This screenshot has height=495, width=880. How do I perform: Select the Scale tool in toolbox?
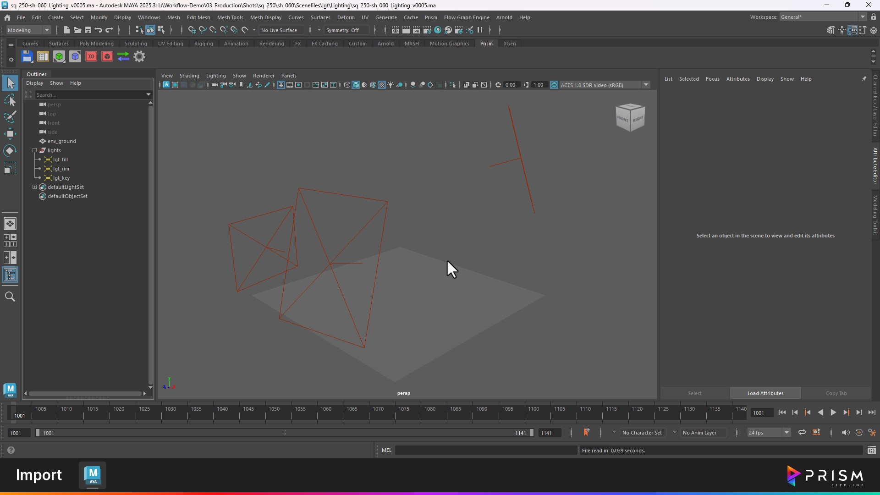click(10, 168)
